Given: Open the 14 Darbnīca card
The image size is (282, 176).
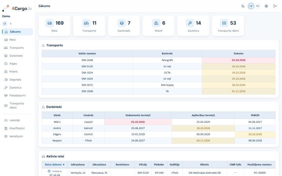Looking at the screenshot, I should 193,26.
